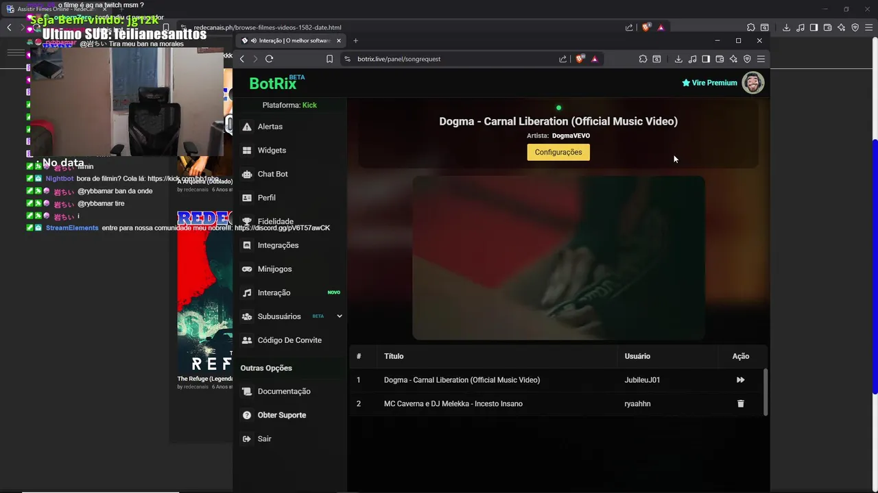Click the Título column header
Screen dimensions: 878x493
tap(394, 357)
